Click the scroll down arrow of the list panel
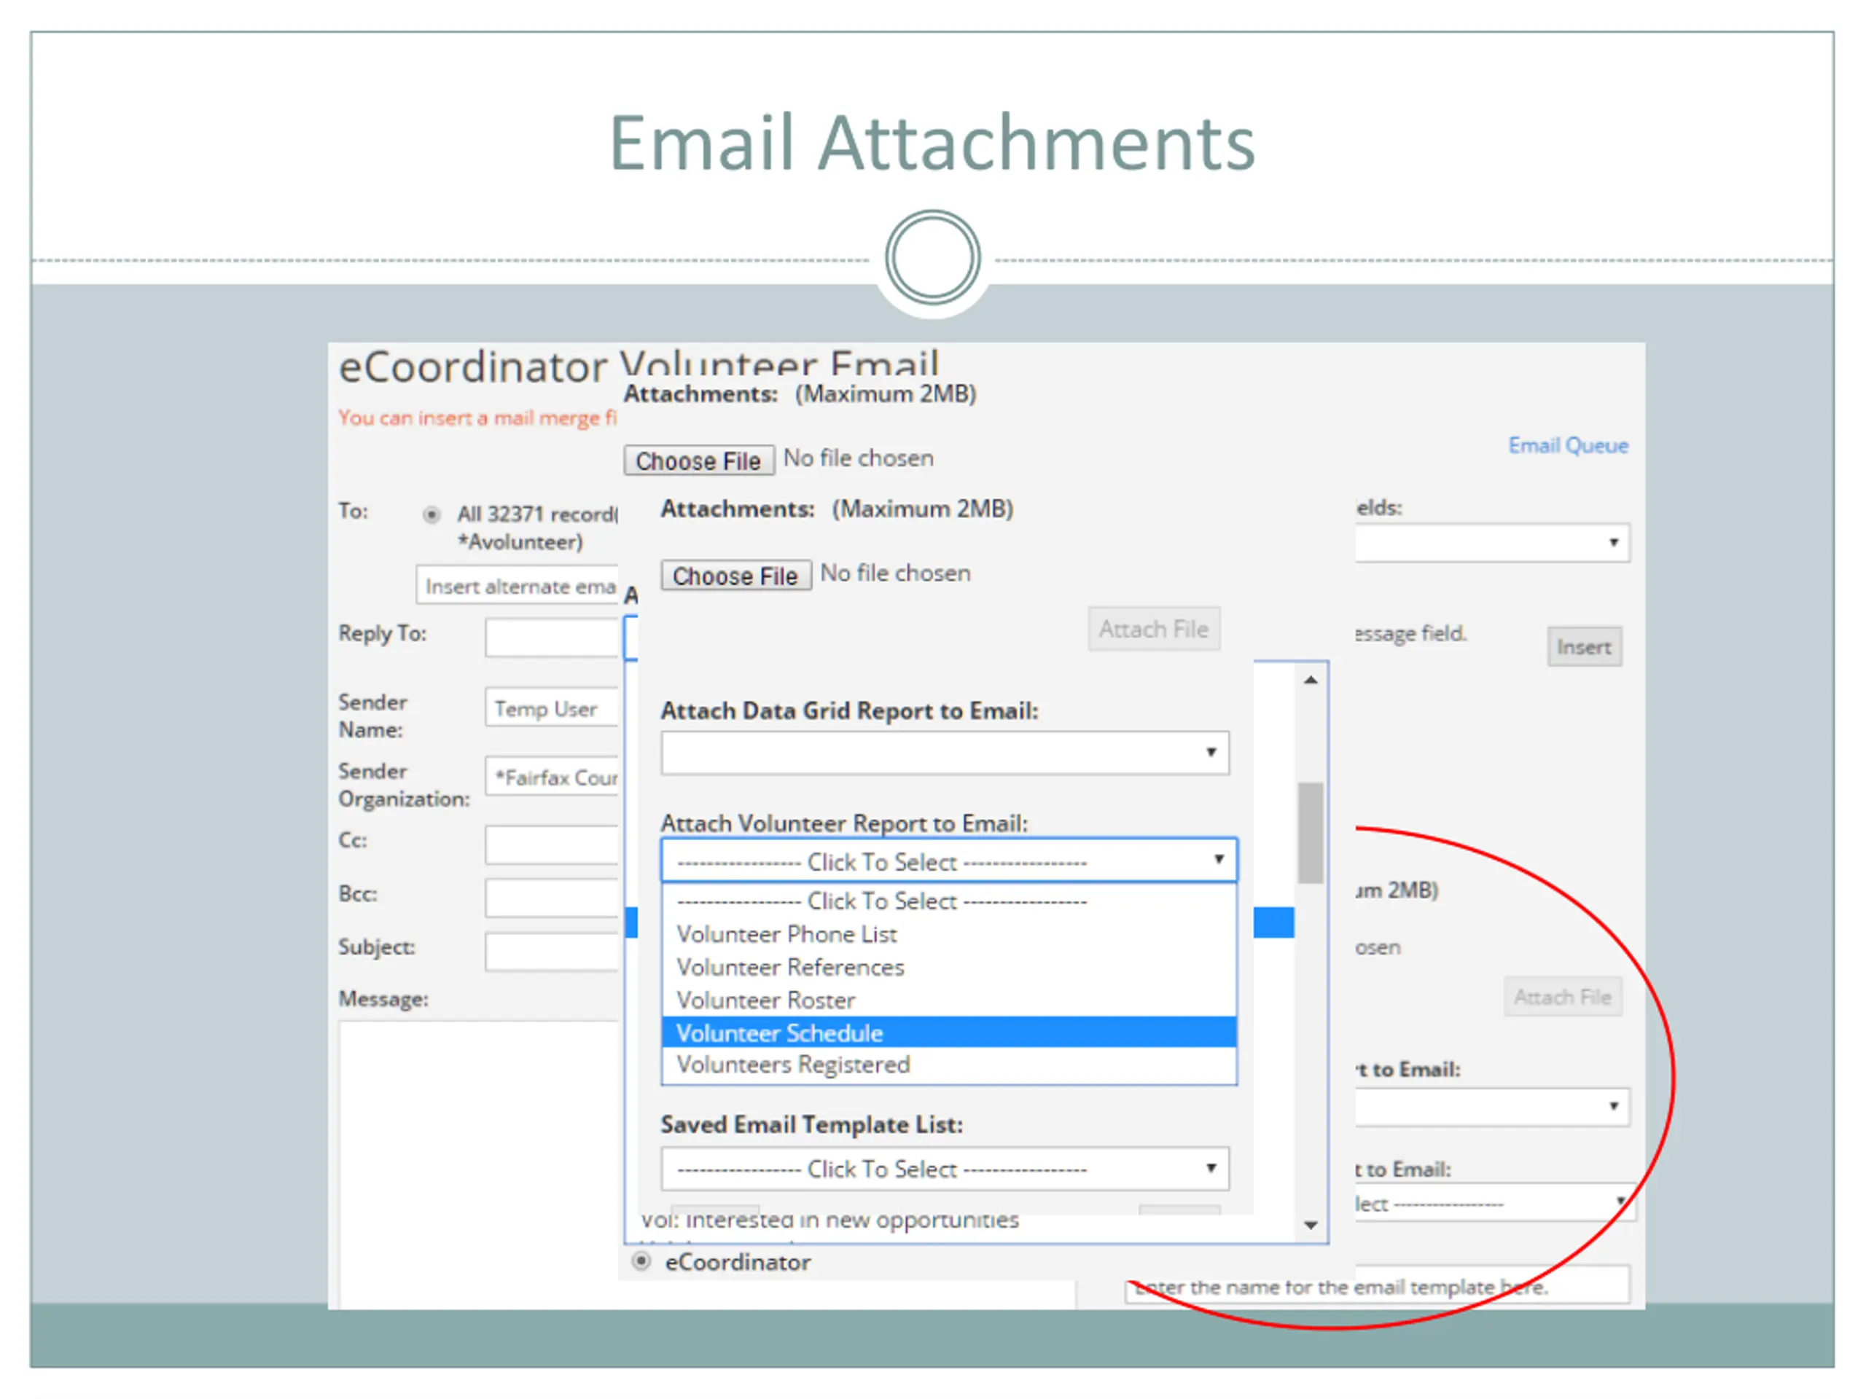Image resolution: width=1866 pixels, height=1399 pixels. click(x=1310, y=1224)
